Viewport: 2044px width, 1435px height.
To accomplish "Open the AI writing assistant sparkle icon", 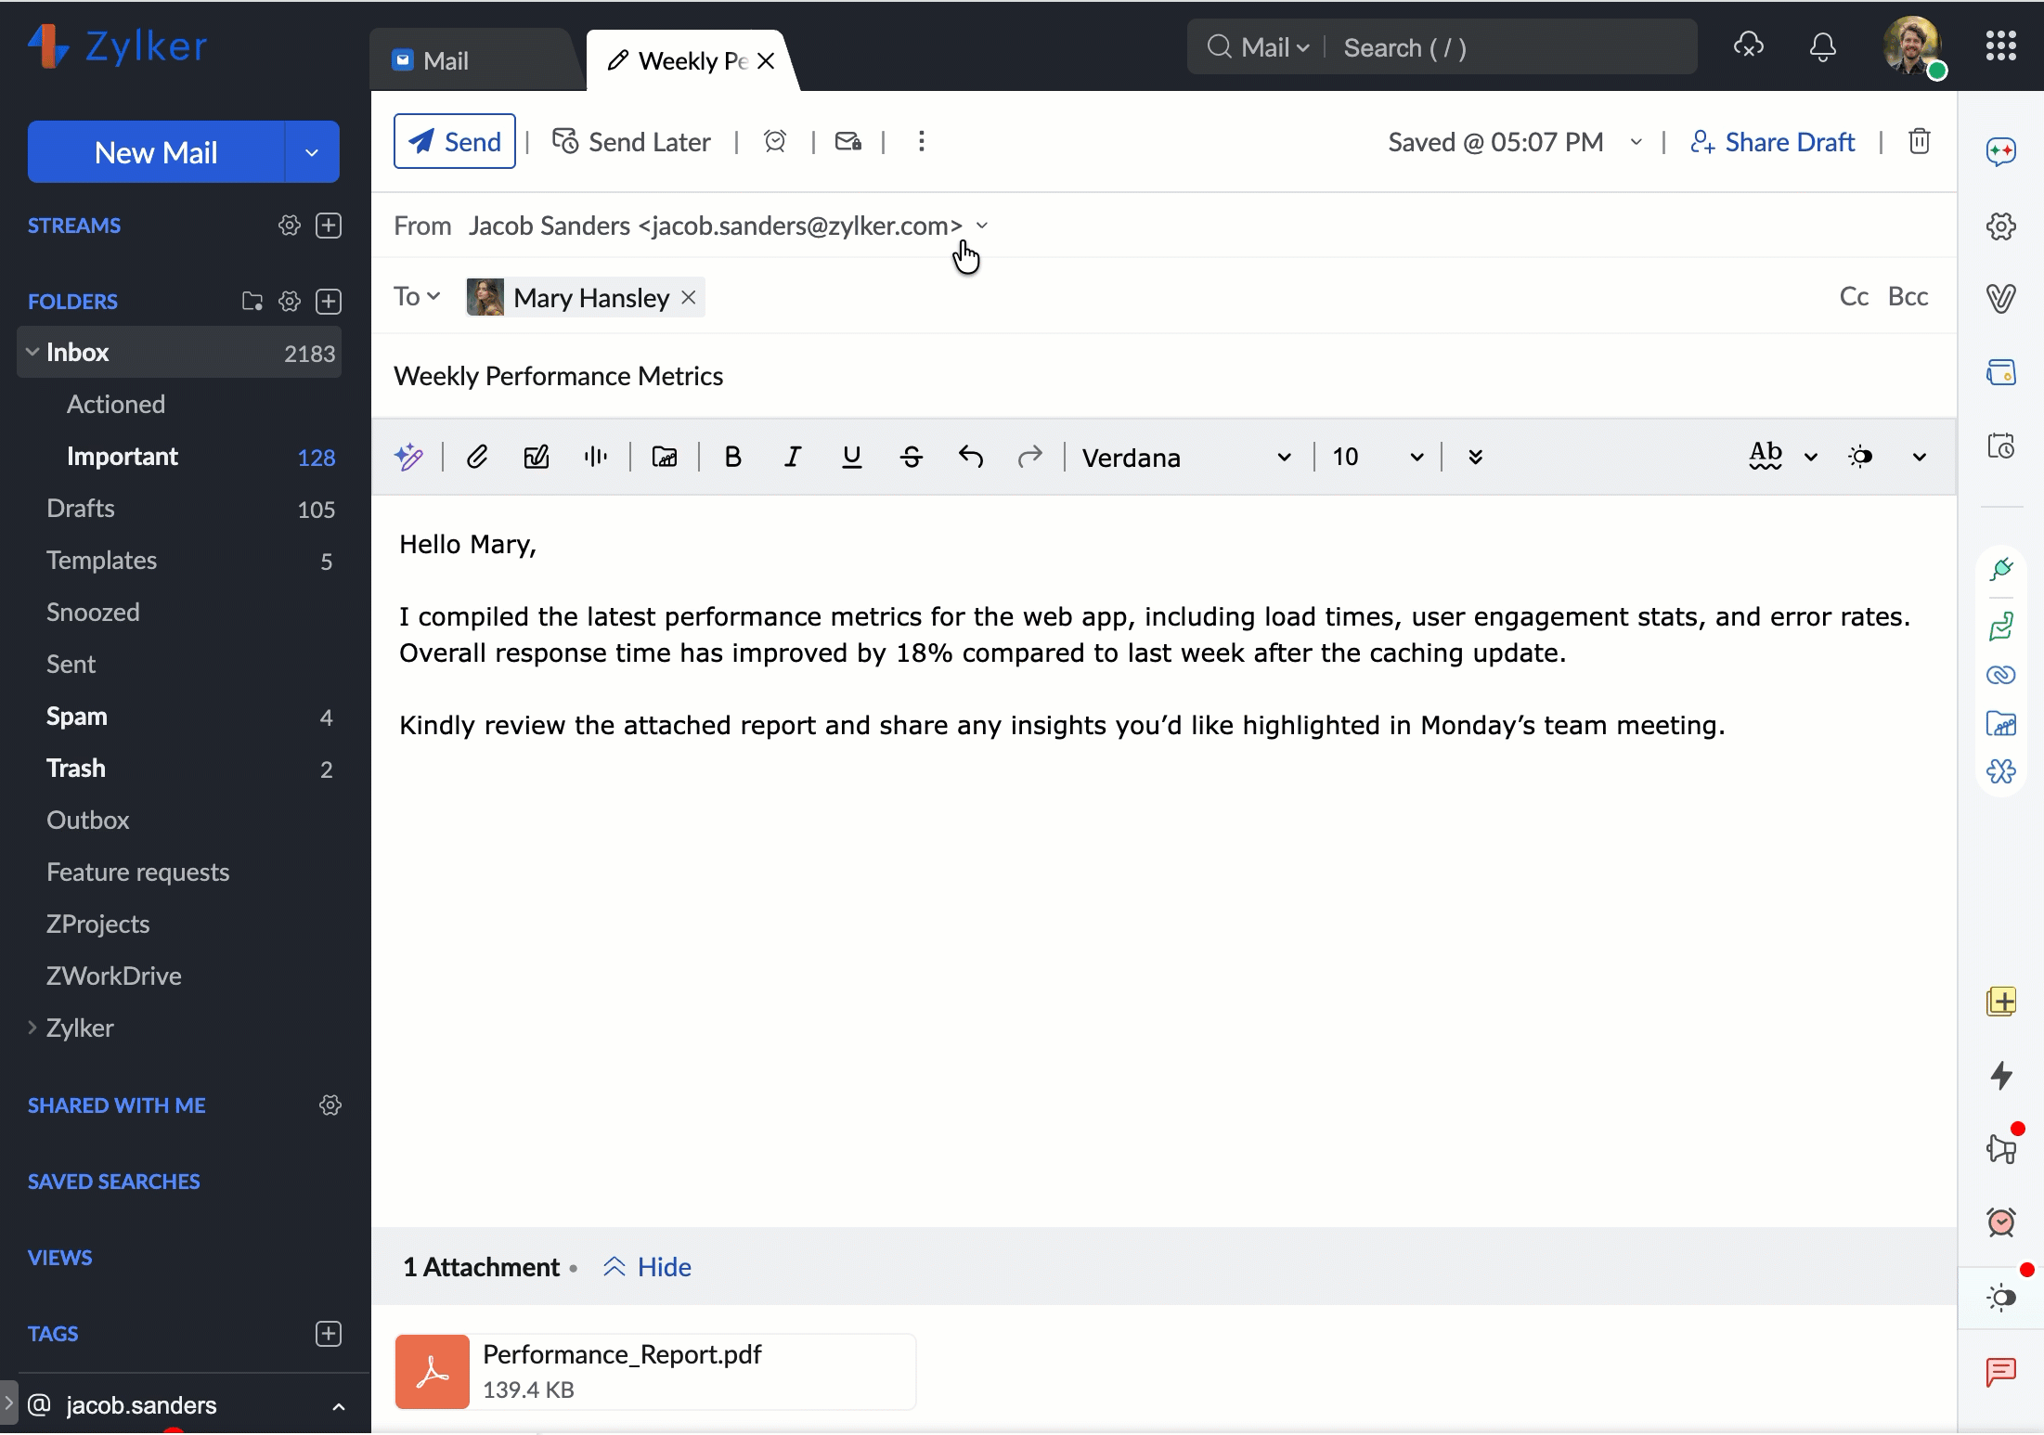I will pos(408,457).
